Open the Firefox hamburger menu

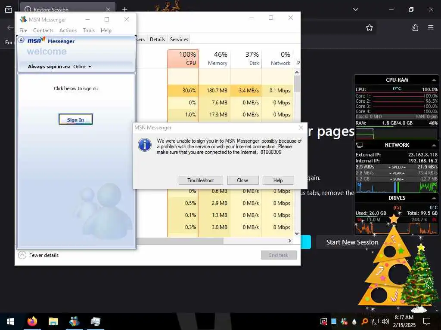point(431,27)
